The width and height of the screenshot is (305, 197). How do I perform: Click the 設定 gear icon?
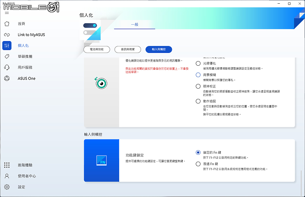click(7, 187)
